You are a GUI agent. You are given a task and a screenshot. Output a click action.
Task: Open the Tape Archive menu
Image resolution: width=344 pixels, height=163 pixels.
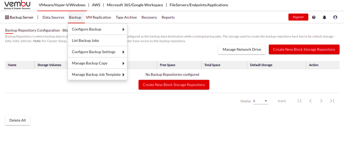126,17
